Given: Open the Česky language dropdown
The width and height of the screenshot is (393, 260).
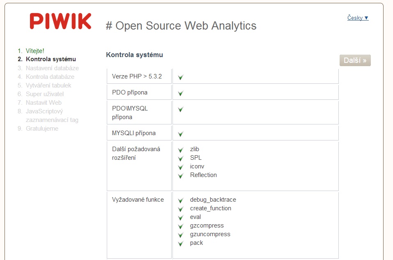Looking at the screenshot, I should coord(358,18).
